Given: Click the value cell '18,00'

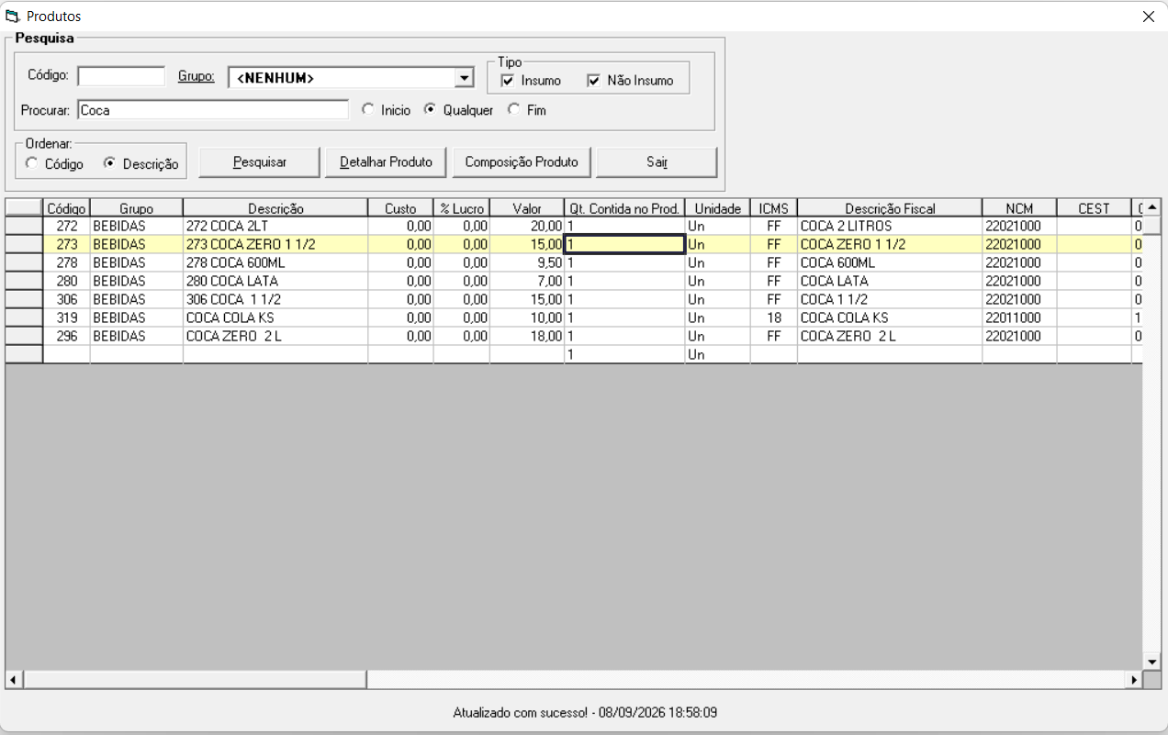Looking at the screenshot, I should click(527, 336).
